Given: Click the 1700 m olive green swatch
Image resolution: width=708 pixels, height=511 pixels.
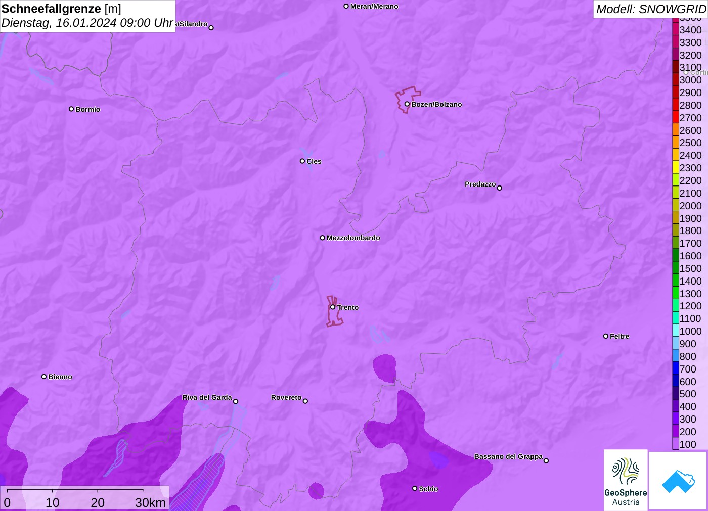Looking at the screenshot, I should tap(676, 243).
